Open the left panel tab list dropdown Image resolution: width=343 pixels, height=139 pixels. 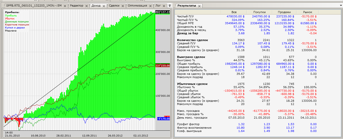tap(170, 6)
